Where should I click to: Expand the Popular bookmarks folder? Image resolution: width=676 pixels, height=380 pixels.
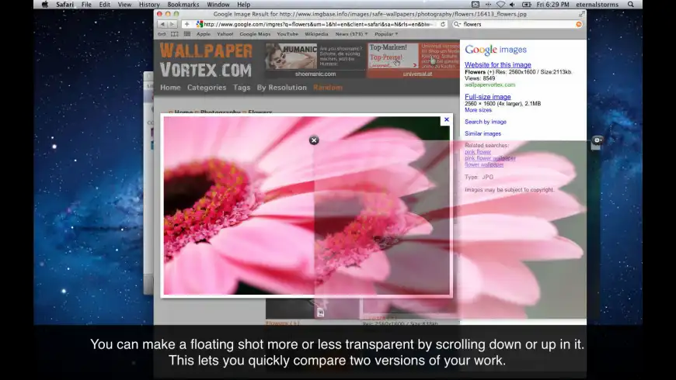tap(386, 34)
